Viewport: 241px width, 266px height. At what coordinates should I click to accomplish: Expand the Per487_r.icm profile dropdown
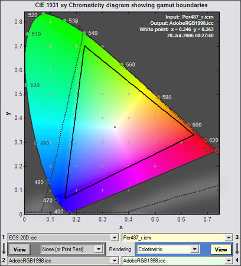229,238
